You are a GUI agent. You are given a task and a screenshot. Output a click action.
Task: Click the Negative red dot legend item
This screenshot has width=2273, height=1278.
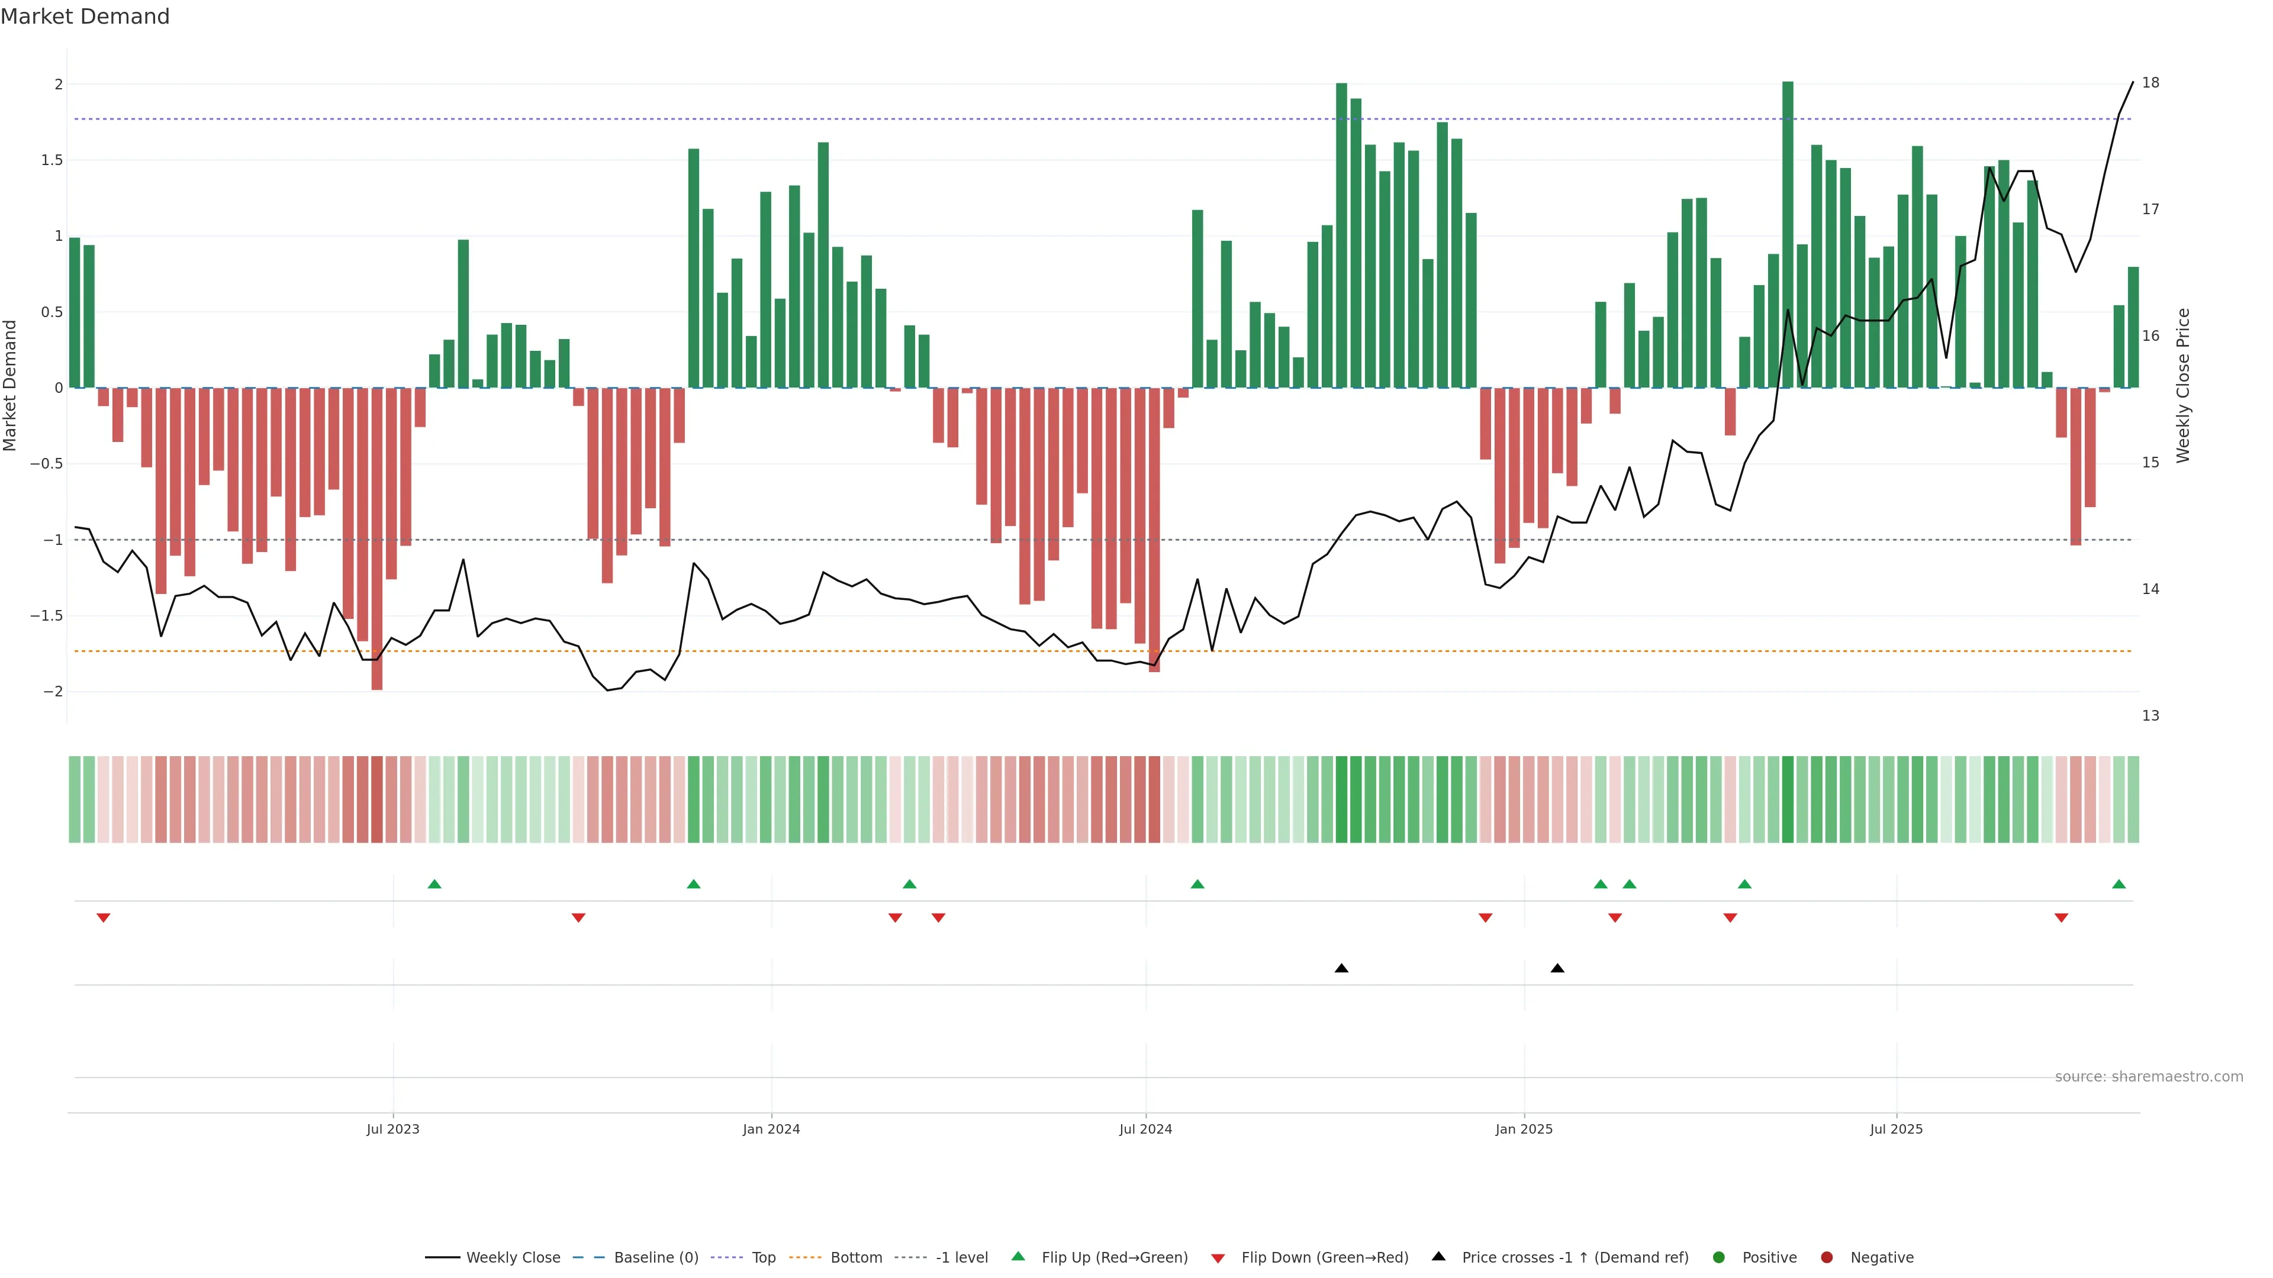point(1827,1258)
